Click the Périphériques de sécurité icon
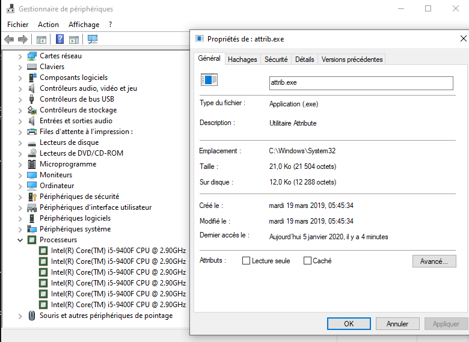The image size is (469, 342). pyautogui.click(x=32, y=197)
